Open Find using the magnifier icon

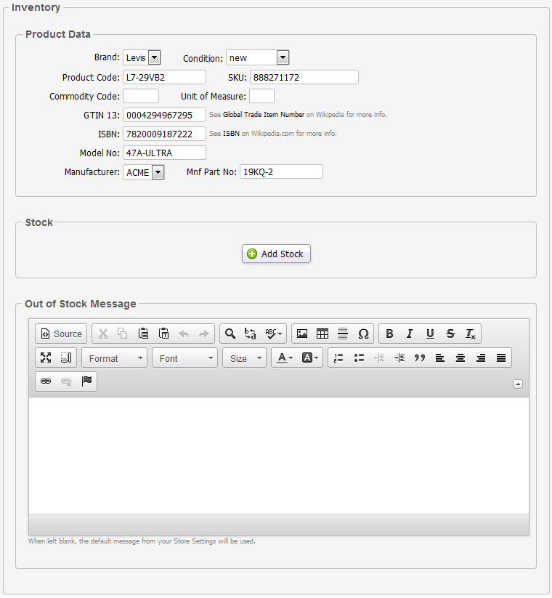[230, 334]
